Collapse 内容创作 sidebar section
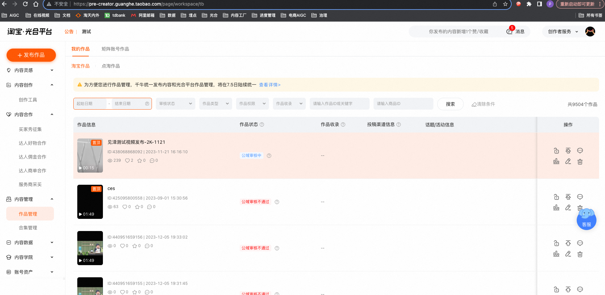 pyautogui.click(x=30, y=85)
